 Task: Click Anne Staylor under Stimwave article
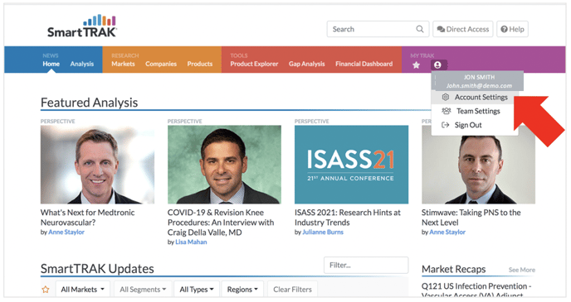click(x=447, y=232)
